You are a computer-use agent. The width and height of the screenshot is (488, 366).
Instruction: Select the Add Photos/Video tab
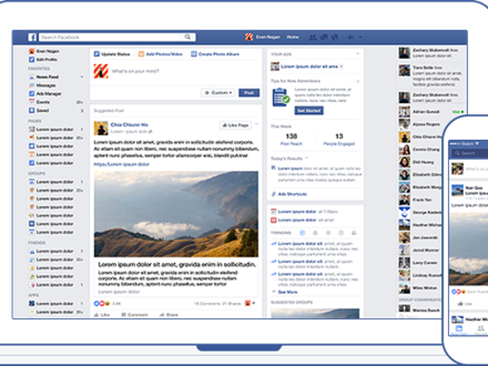[160, 54]
